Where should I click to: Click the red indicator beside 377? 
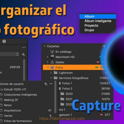click(101, 115)
